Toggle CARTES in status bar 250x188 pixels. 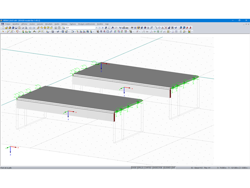pos(148,168)
